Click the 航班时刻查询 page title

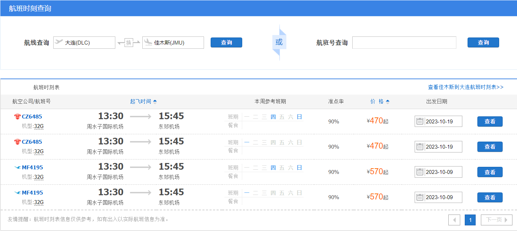[30, 8]
